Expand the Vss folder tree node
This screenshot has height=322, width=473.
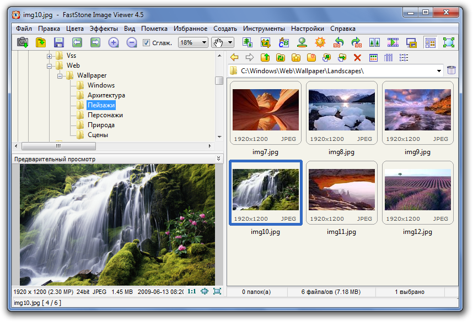point(49,56)
